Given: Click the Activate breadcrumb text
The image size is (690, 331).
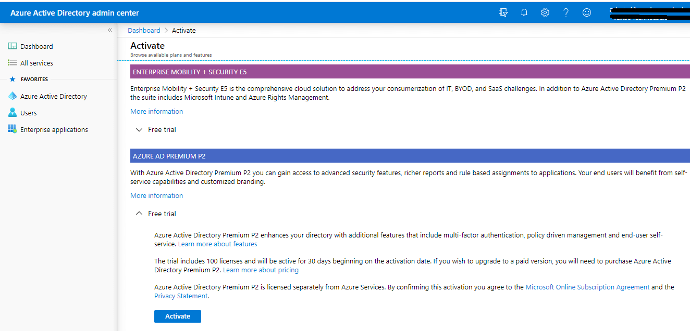Looking at the screenshot, I should [x=184, y=30].
